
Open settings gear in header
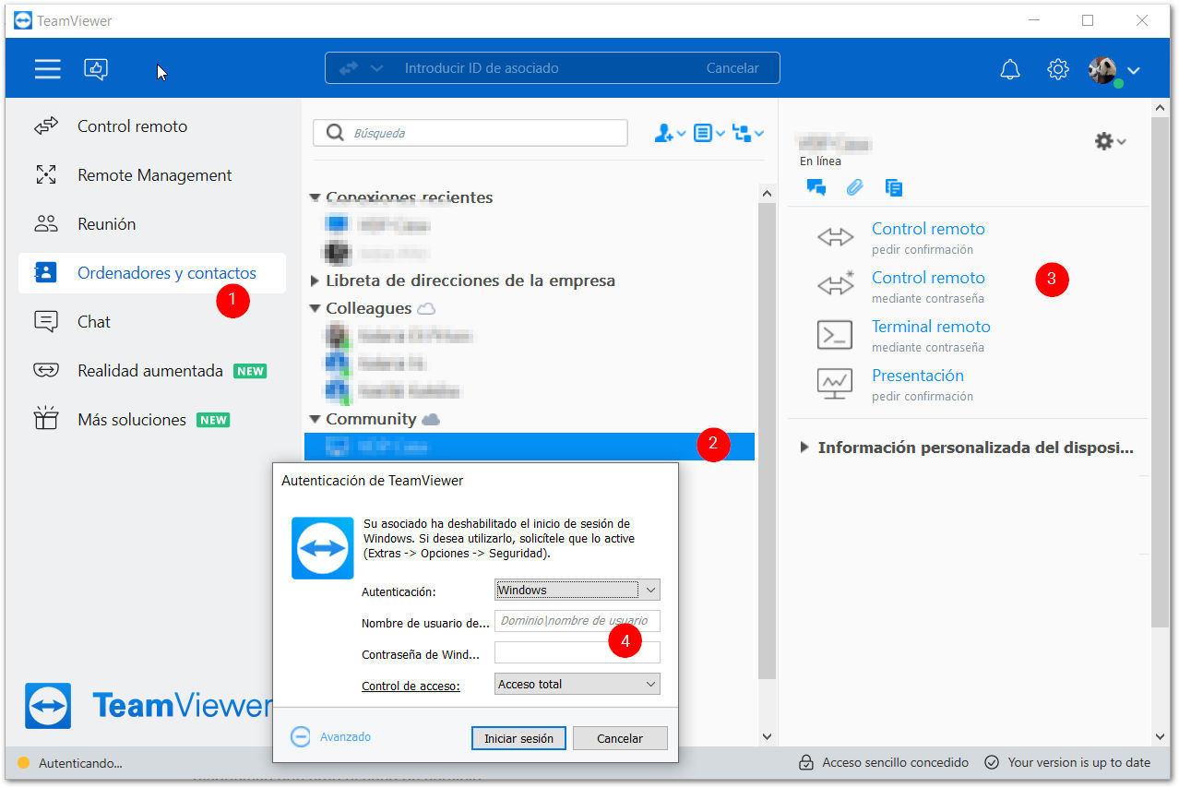[1057, 69]
